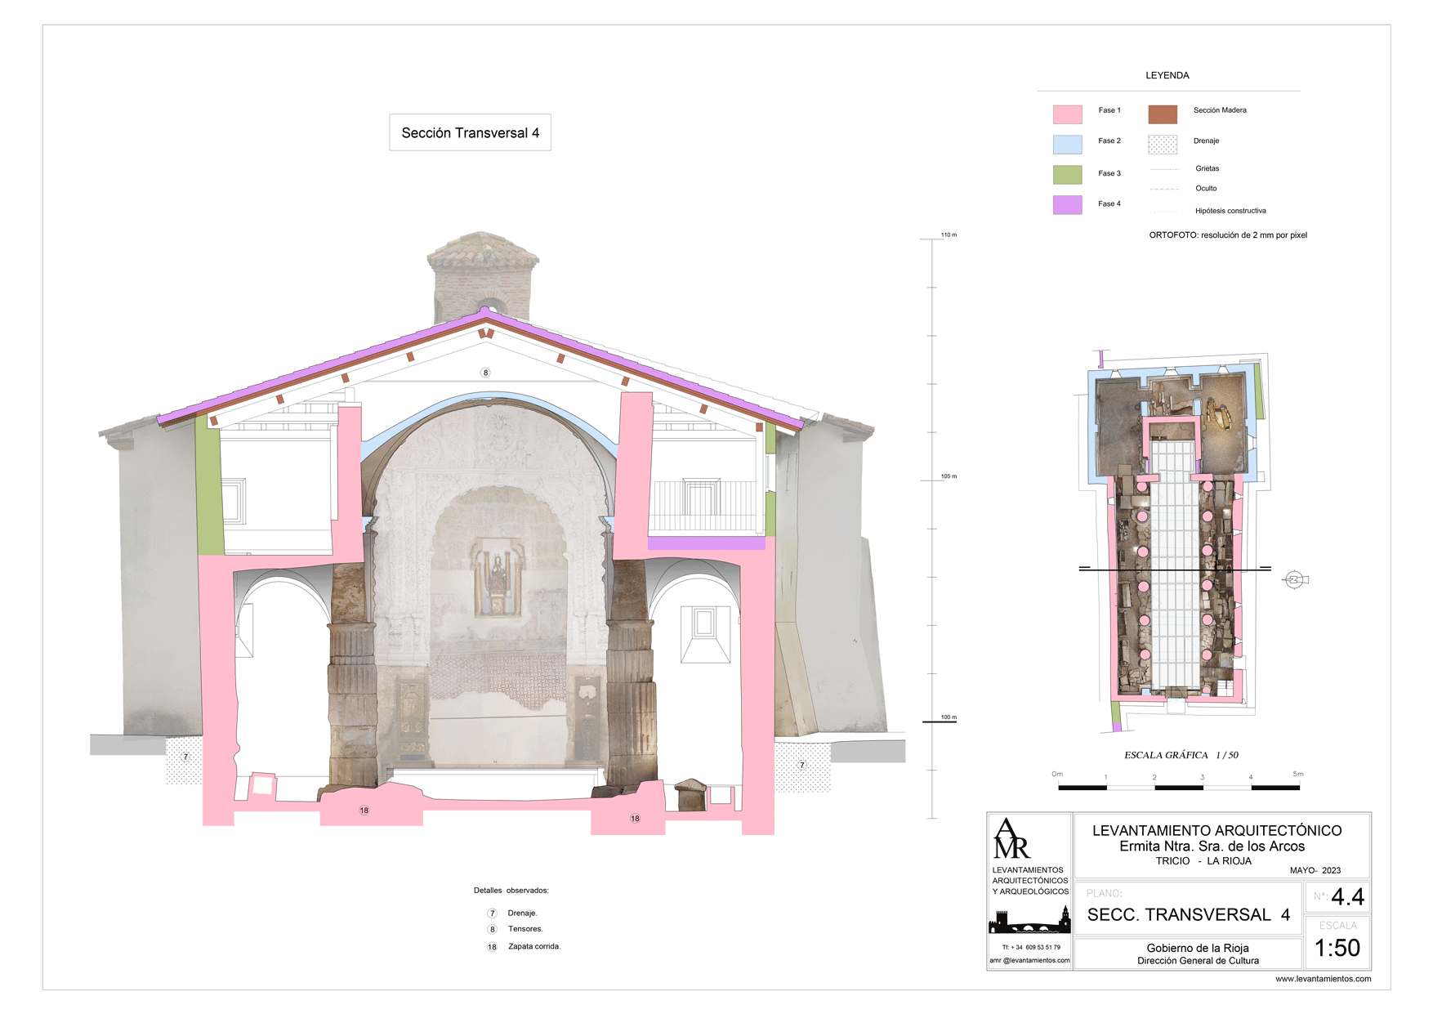Click the left circled 18 footing marker
Screen dimensions: 1433x1014
[x=364, y=811]
